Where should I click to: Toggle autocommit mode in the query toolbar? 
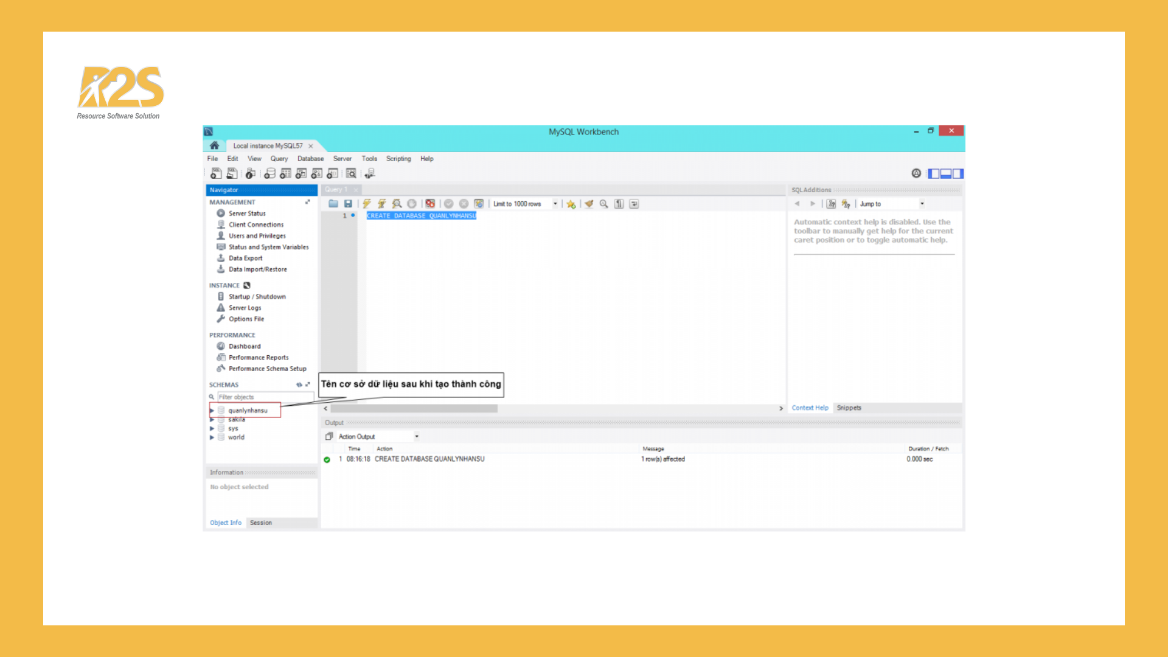point(479,203)
